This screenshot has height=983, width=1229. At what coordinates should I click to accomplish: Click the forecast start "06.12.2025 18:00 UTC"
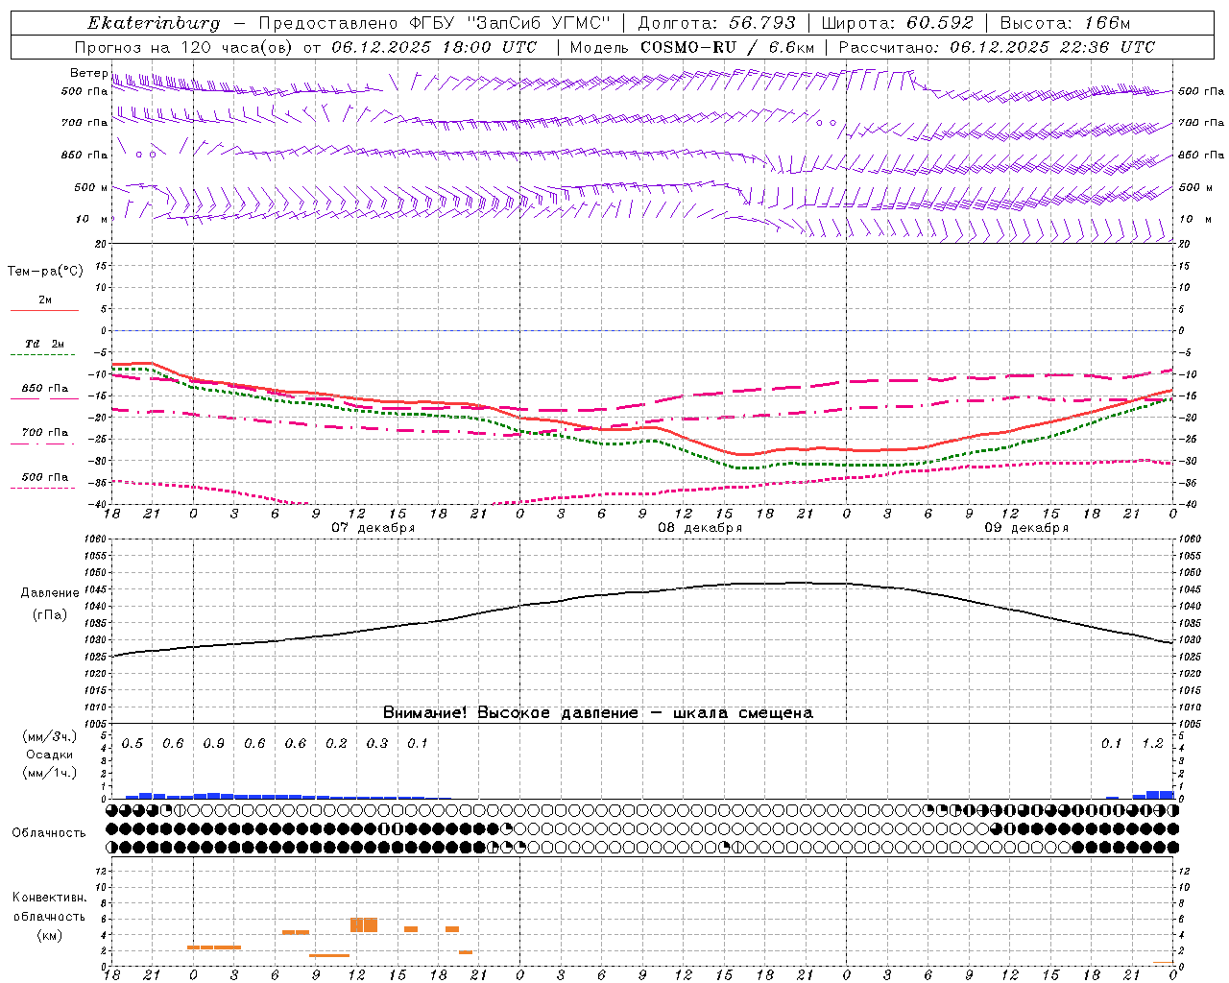pyautogui.click(x=434, y=47)
